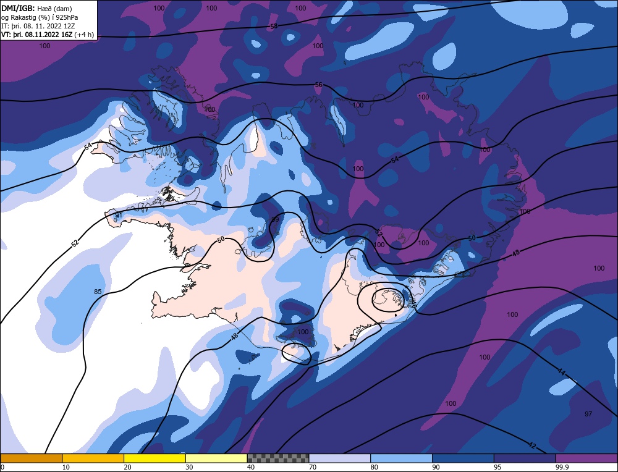
Task: Click the medium blue 90–95 legend swatch
Action: click(x=463, y=458)
